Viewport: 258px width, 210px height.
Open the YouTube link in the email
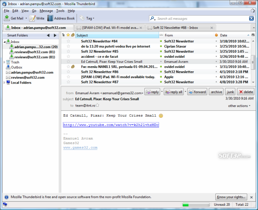(111, 125)
